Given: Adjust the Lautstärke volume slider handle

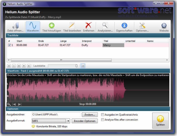Looking at the screenshot, I should [76, 66].
